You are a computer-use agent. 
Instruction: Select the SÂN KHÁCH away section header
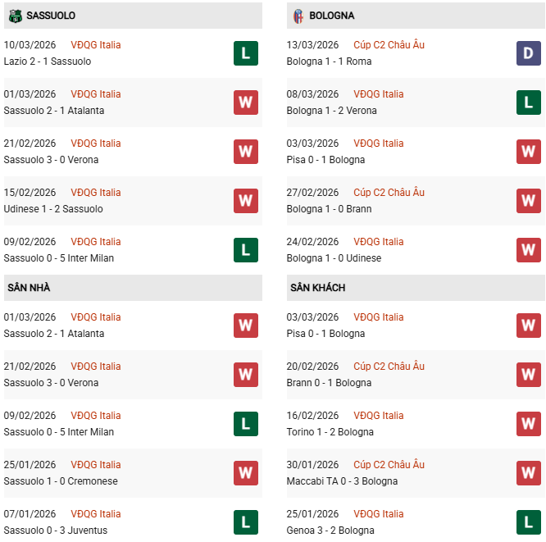click(317, 288)
